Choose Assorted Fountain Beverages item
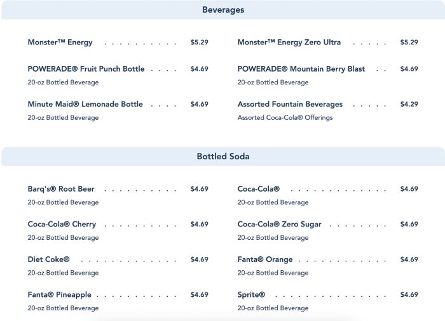This screenshot has width=445, height=321. click(290, 104)
